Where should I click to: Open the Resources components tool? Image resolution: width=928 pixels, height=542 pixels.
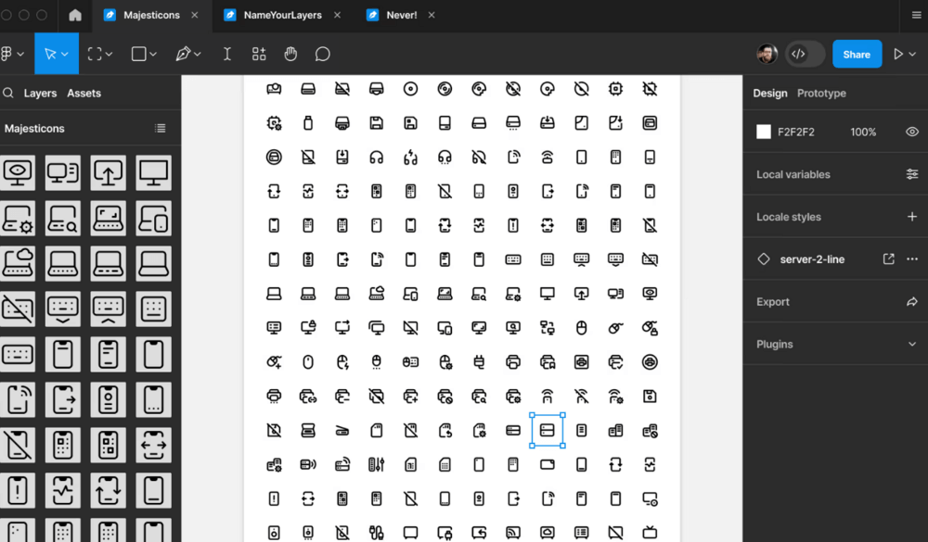[x=259, y=55]
